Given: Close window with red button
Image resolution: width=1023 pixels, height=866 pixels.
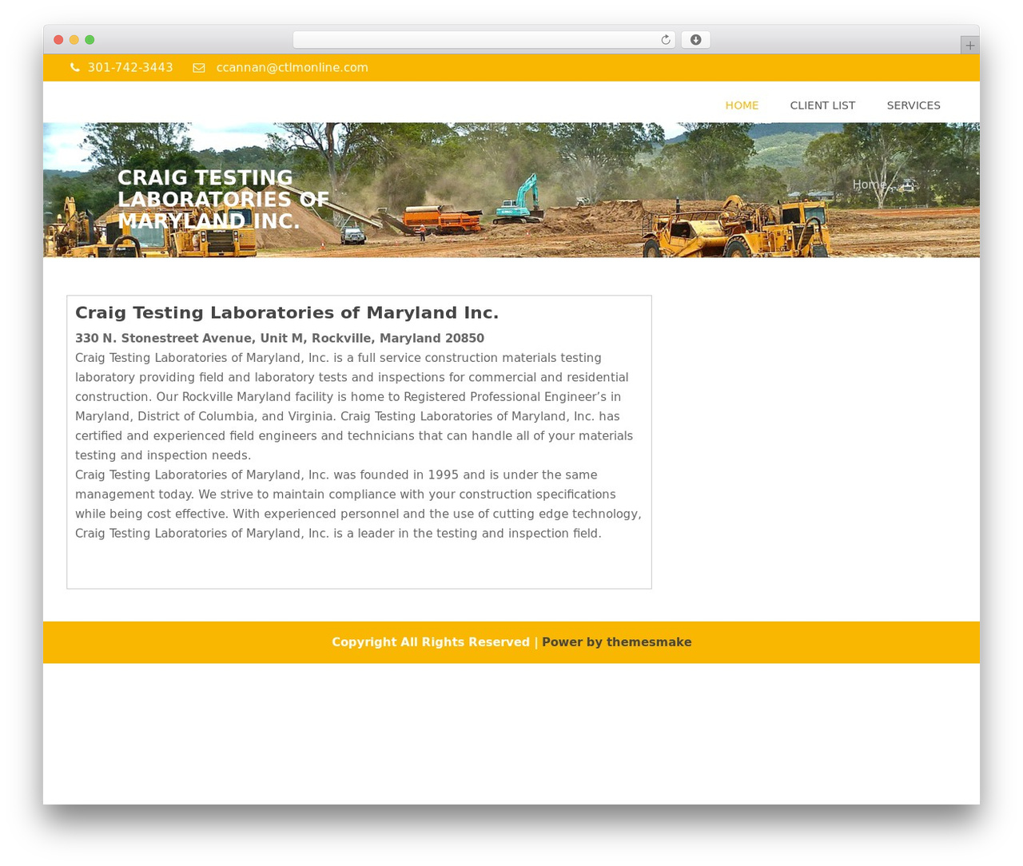Looking at the screenshot, I should [58, 40].
